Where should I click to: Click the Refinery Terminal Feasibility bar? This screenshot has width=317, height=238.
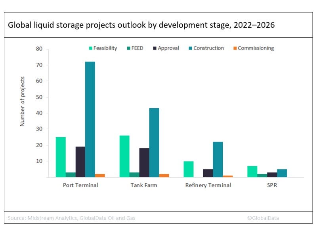(x=188, y=169)
